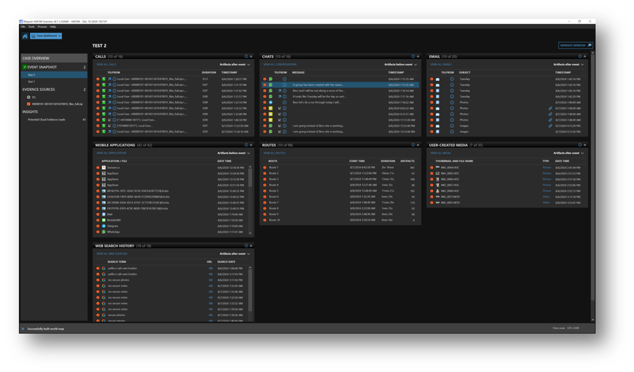The height and width of the screenshot is (372, 634).
Task: Toggle the pin on the WEB SEARCH HISTORY panel
Action: click(251, 247)
